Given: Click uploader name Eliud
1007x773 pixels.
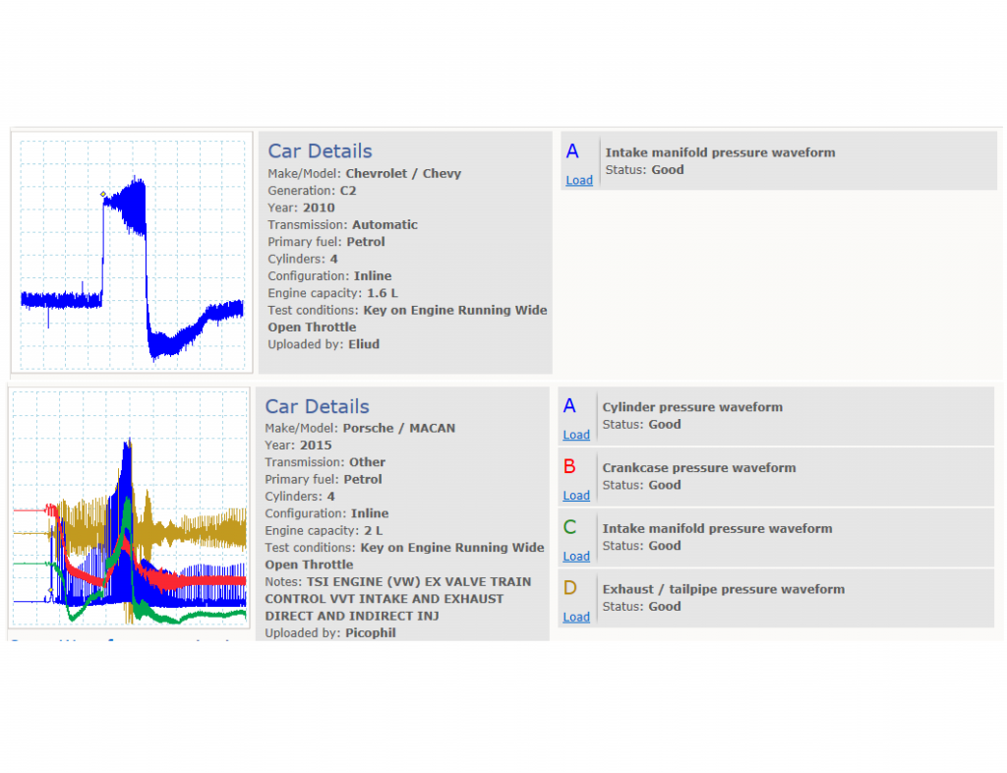Looking at the screenshot, I should (364, 344).
